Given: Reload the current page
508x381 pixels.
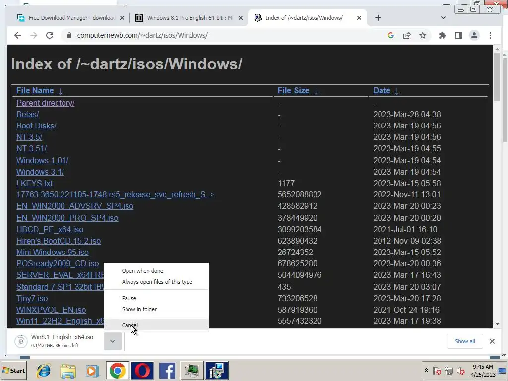Looking at the screenshot, I should click(x=50, y=35).
